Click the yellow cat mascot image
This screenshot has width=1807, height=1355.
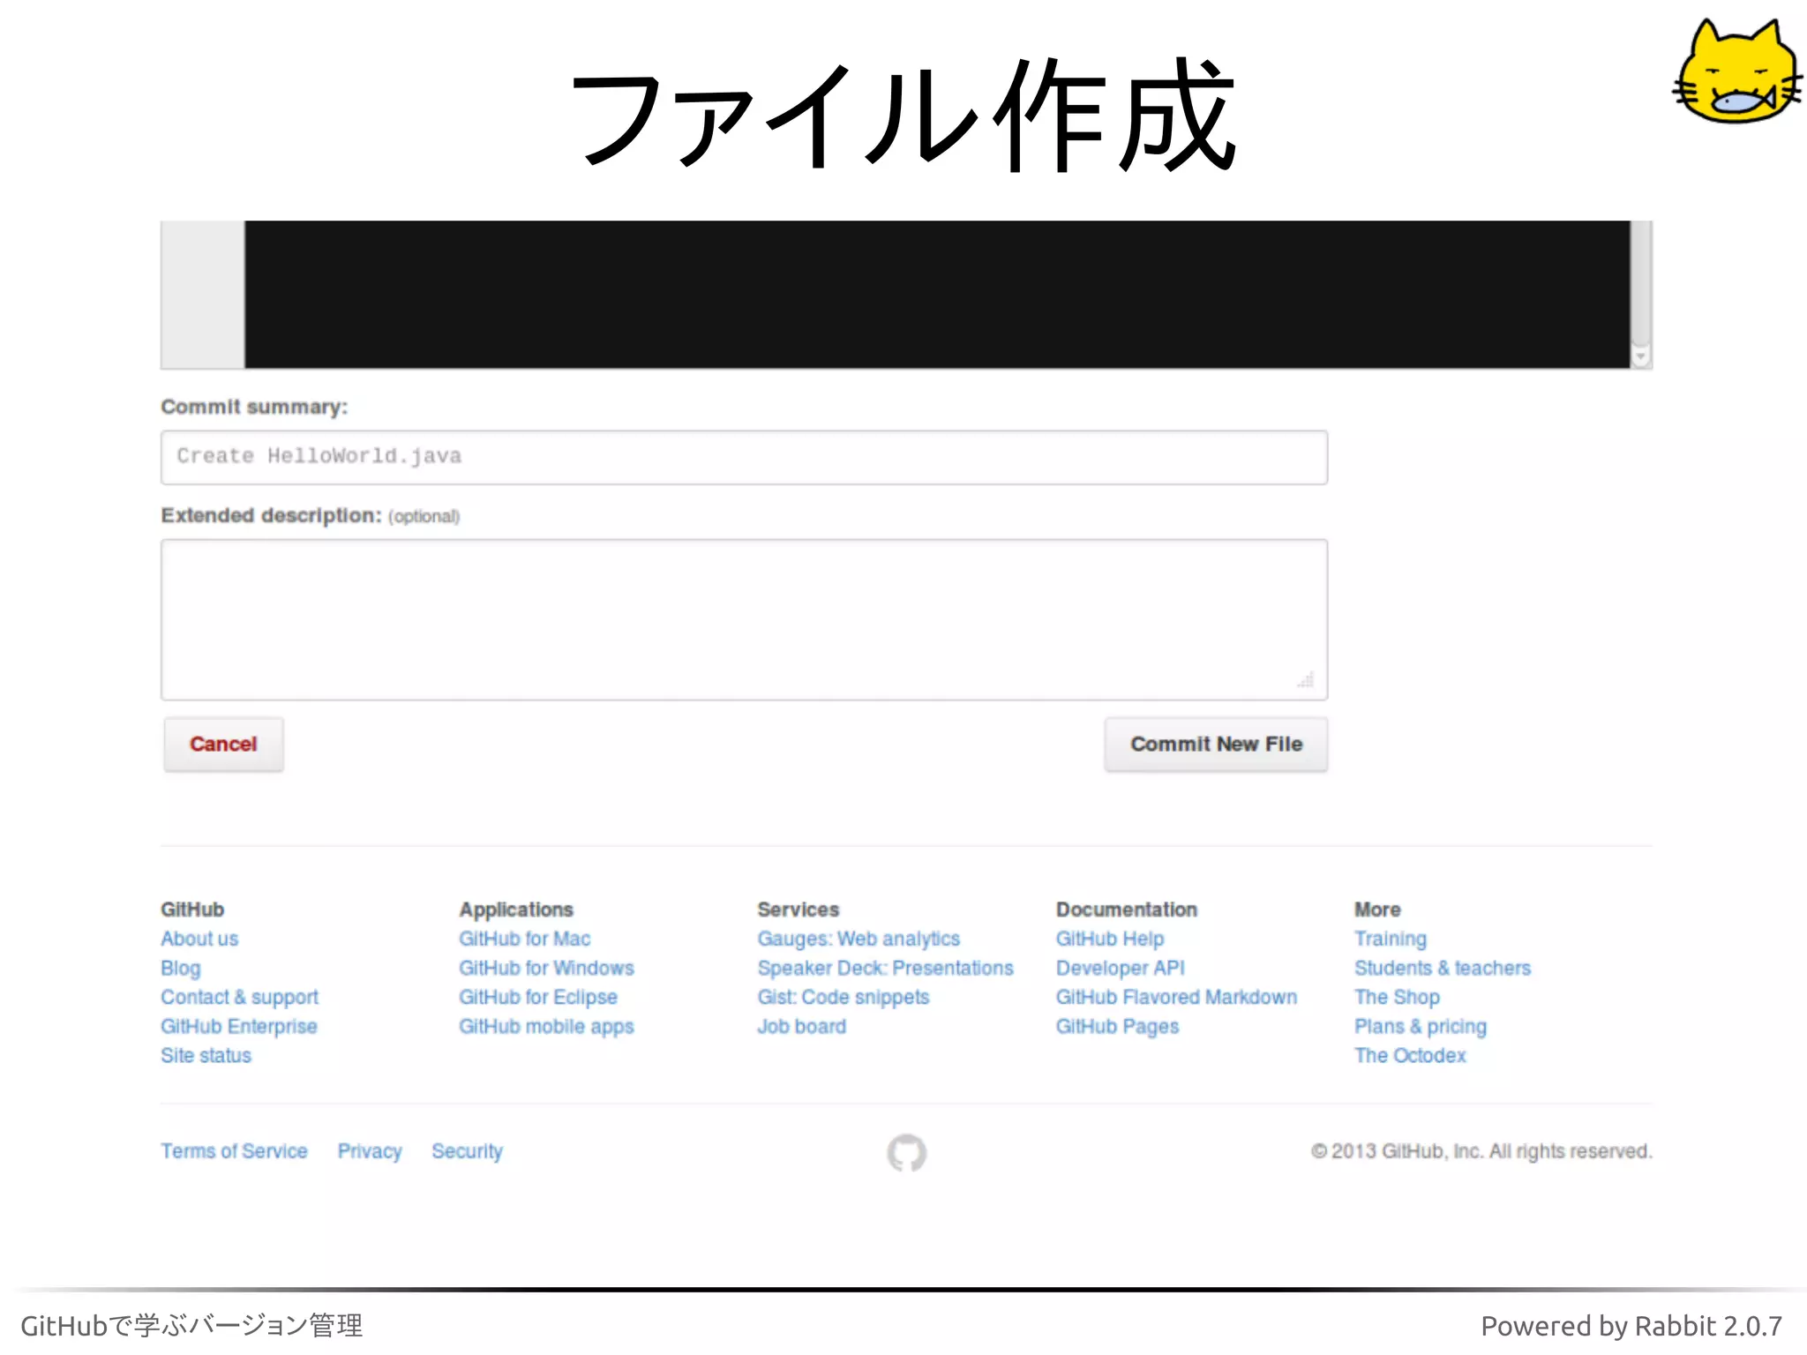tap(1736, 71)
